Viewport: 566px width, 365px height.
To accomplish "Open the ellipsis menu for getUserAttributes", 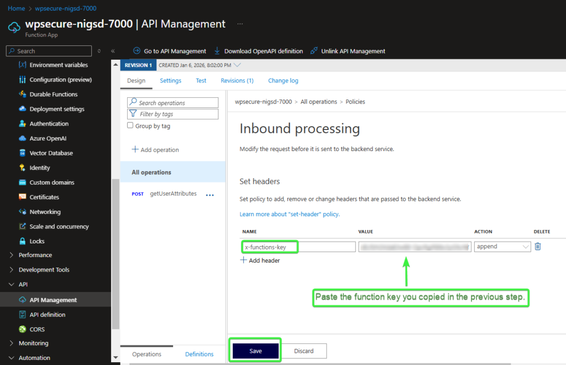I will [x=209, y=195].
